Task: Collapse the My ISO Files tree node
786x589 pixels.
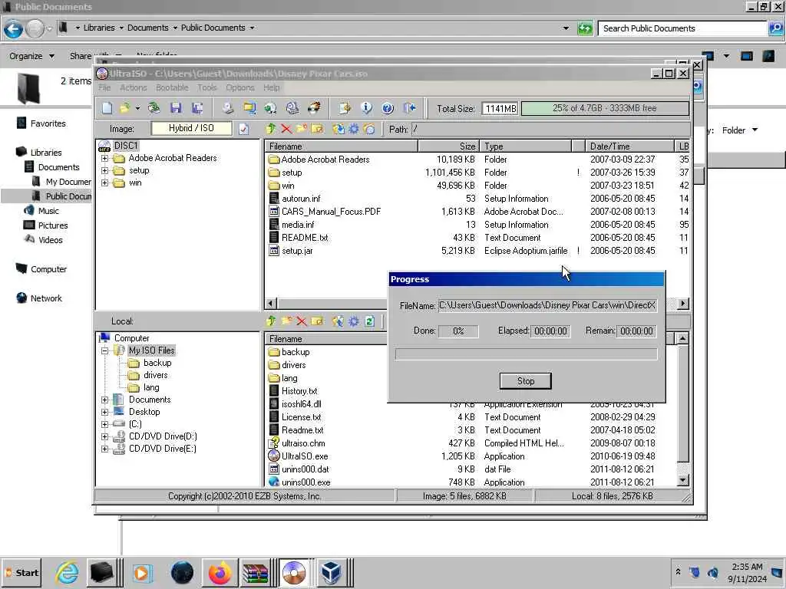Action: 104,350
